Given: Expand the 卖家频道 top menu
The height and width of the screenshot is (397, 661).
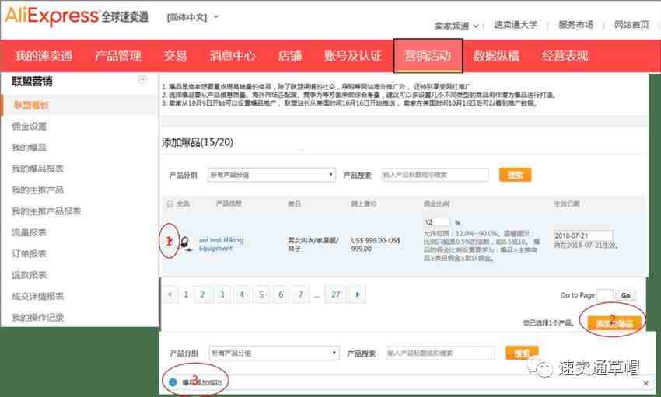Looking at the screenshot, I should click(456, 26).
